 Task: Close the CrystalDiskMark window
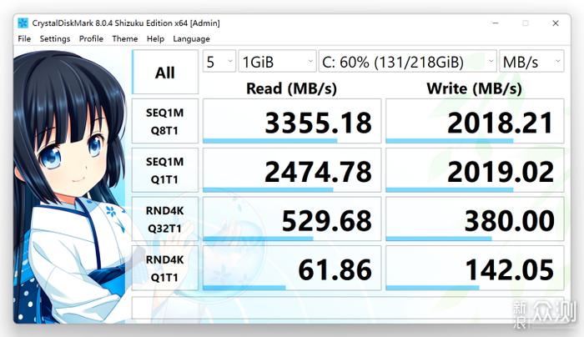(x=556, y=23)
